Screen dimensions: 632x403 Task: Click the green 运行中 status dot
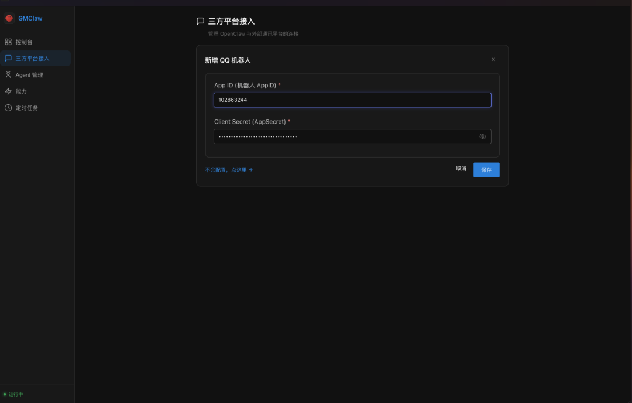click(5, 394)
